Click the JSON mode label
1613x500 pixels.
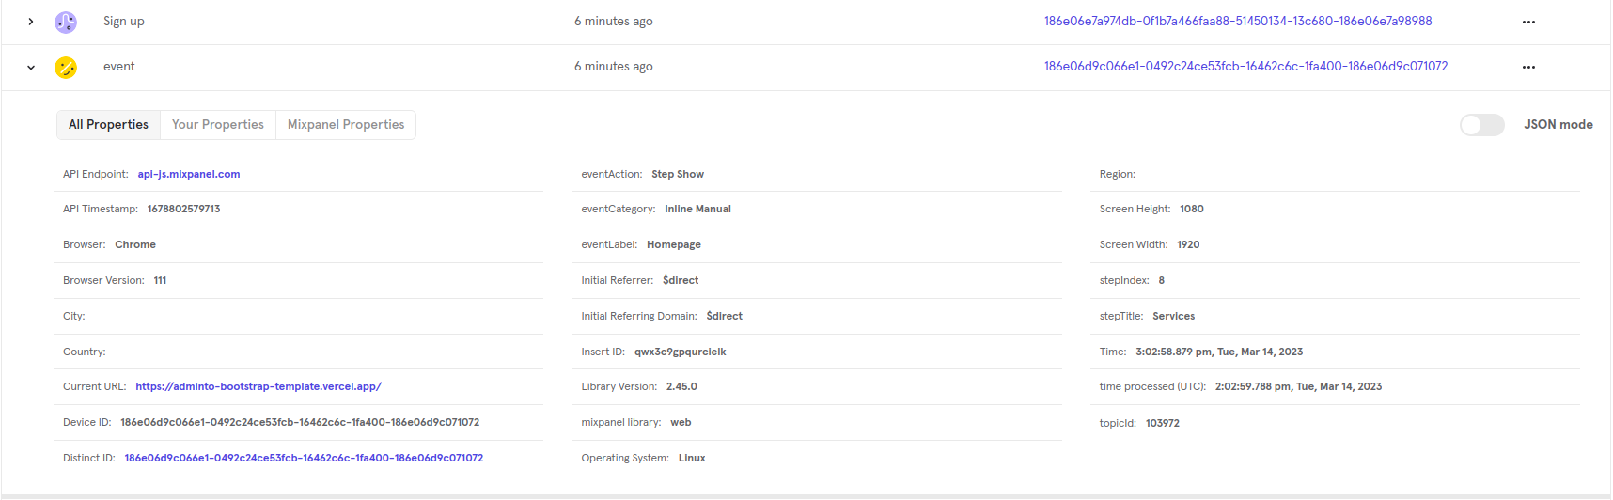pos(1558,125)
